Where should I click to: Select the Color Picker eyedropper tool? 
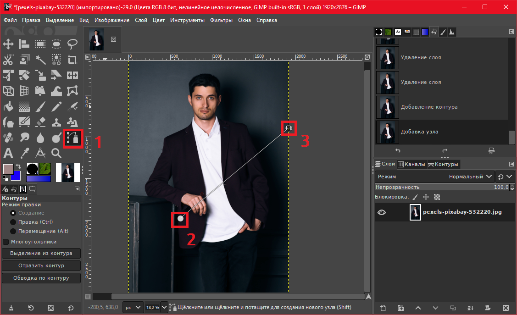(x=24, y=153)
